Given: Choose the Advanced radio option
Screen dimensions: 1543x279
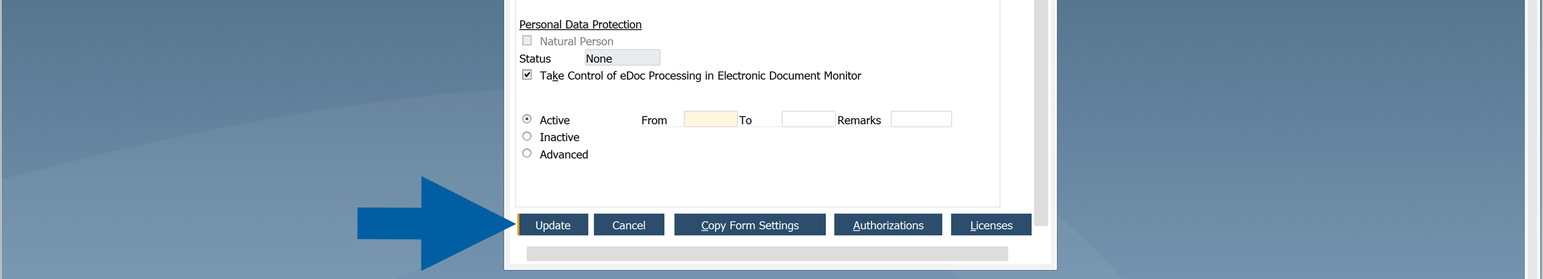Looking at the screenshot, I should 526,153.
